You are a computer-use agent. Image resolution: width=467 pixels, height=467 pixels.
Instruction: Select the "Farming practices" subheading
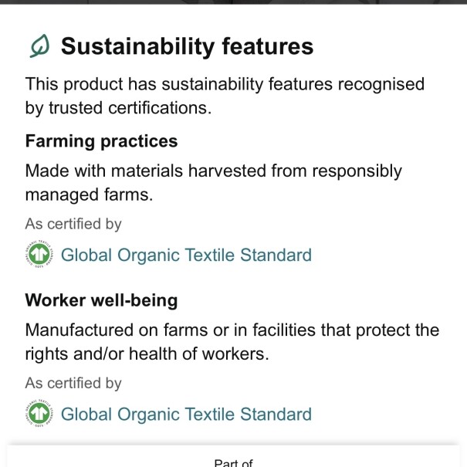click(101, 141)
